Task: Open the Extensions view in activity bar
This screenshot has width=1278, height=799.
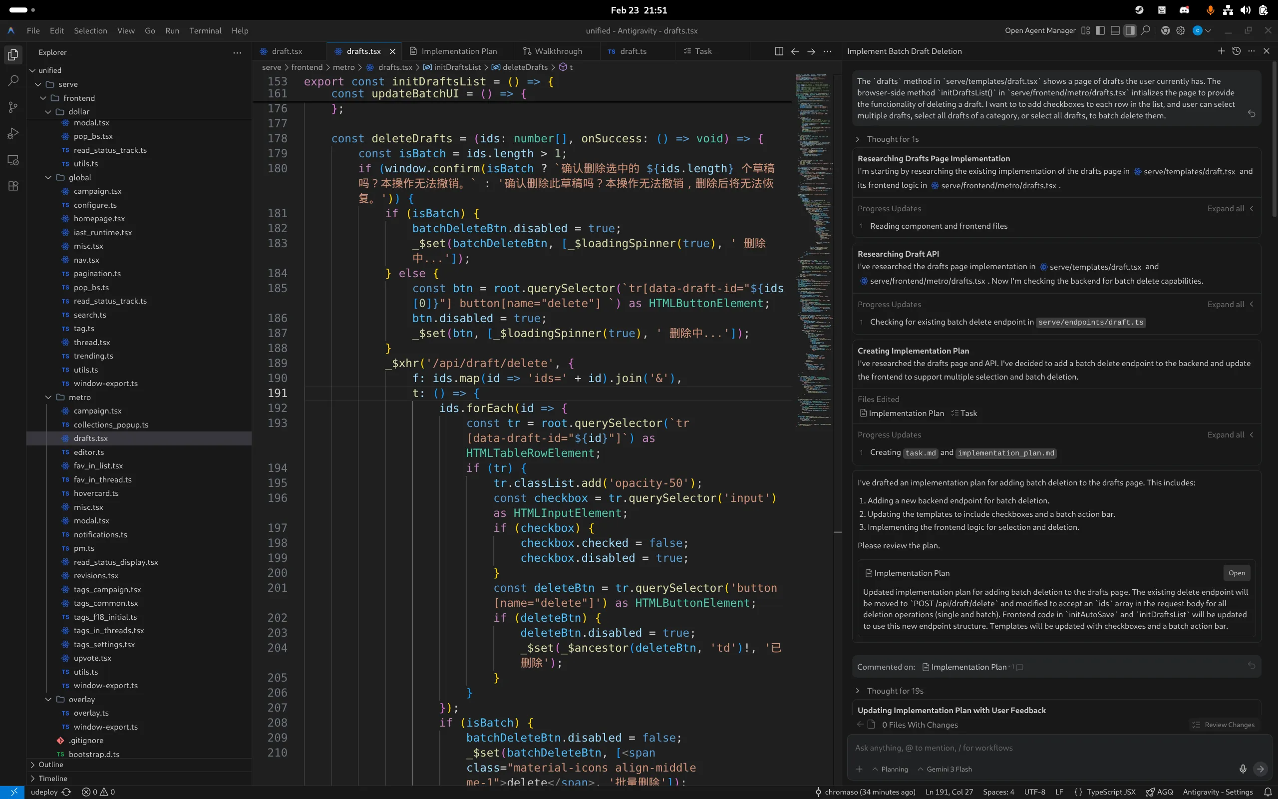Action: 13,186
